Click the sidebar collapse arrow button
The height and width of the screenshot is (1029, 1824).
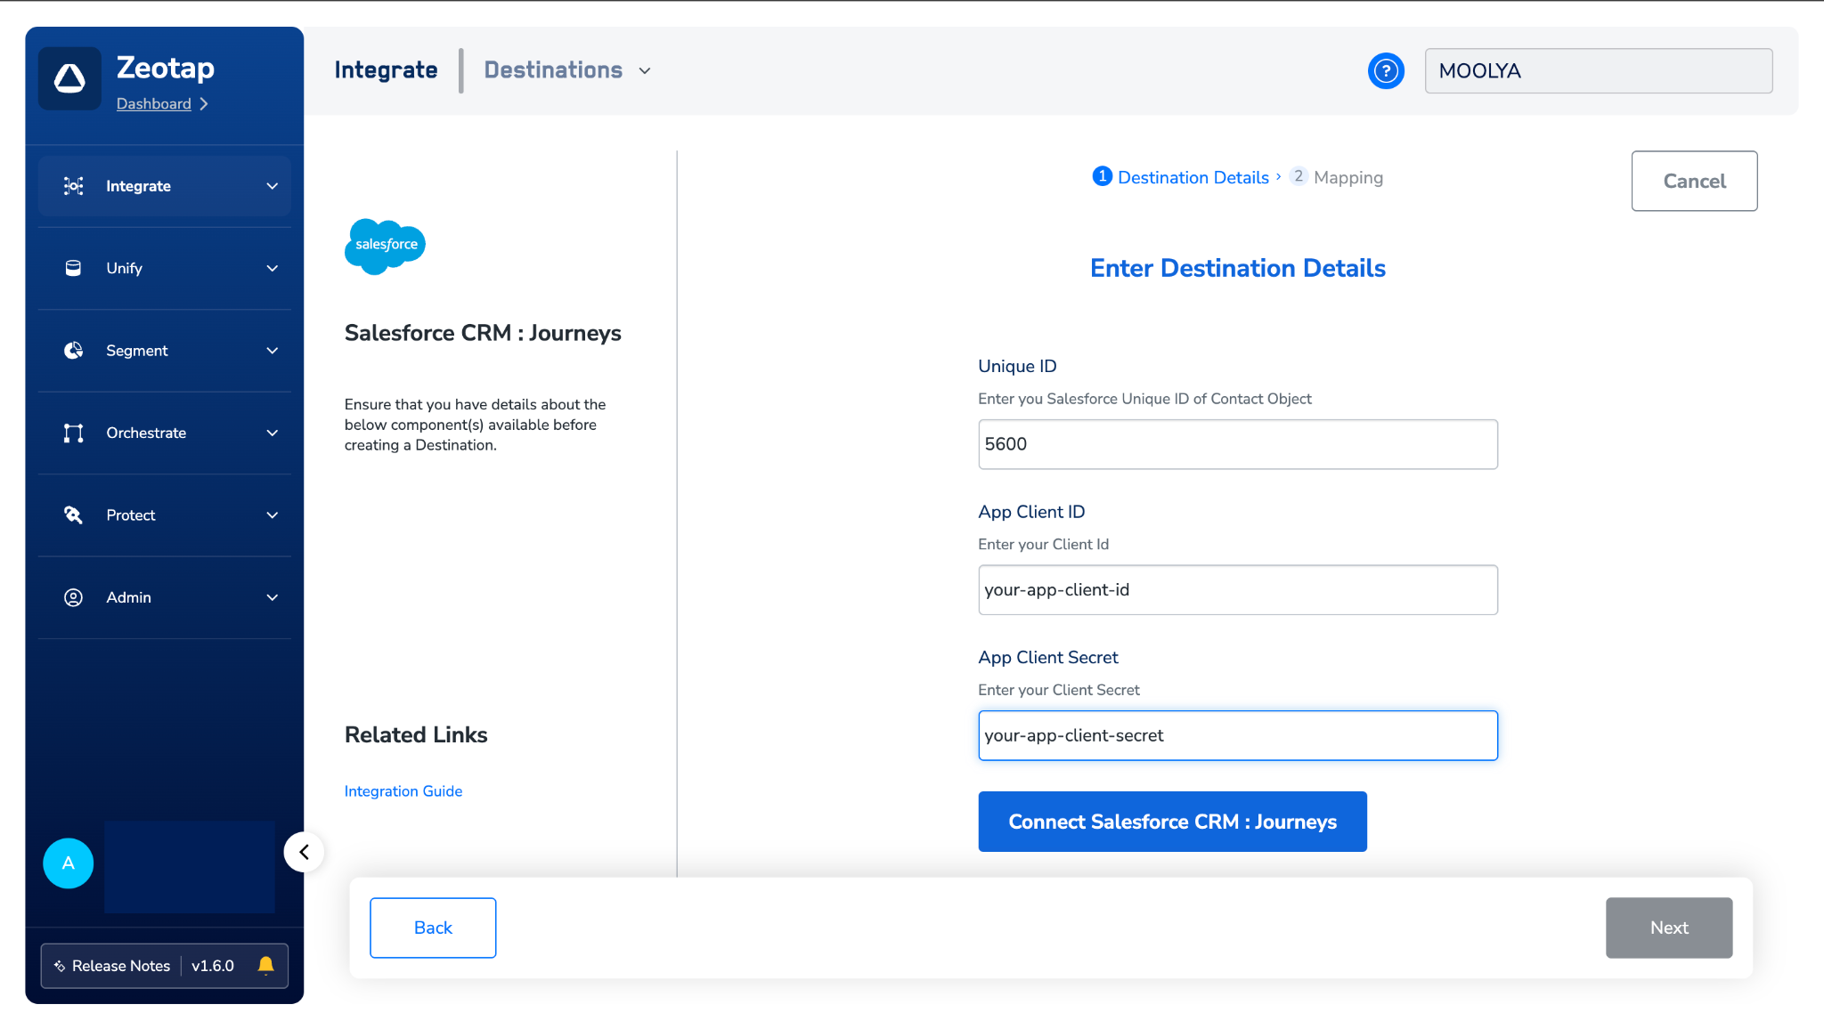[x=304, y=852]
